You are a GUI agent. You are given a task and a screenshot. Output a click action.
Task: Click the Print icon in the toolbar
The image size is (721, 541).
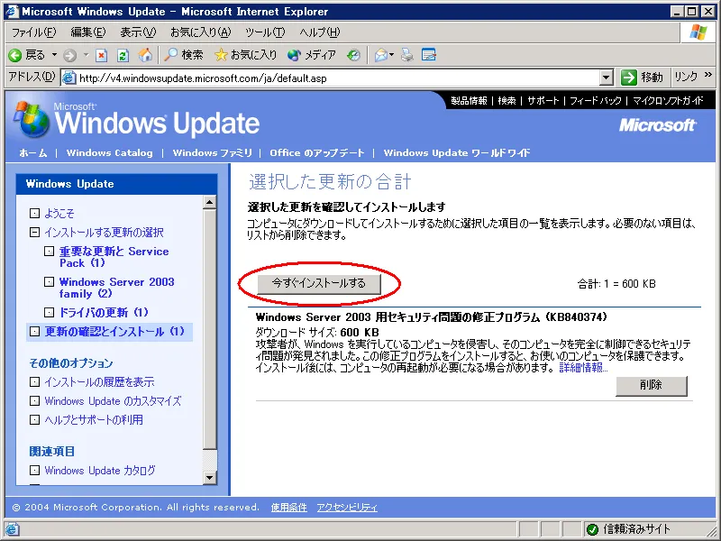(x=407, y=55)
